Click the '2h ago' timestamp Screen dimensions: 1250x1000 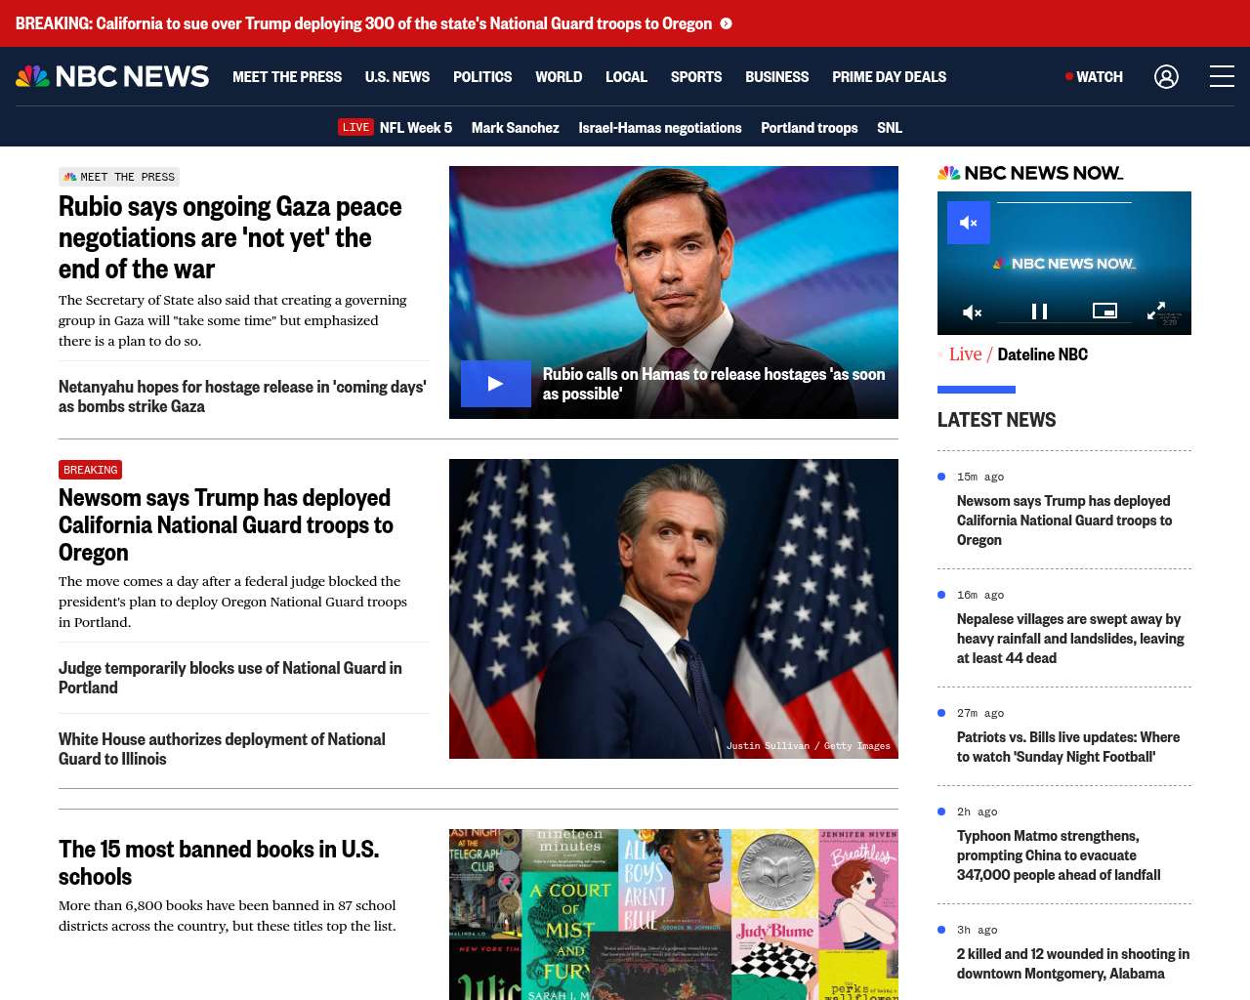point(978,812)
